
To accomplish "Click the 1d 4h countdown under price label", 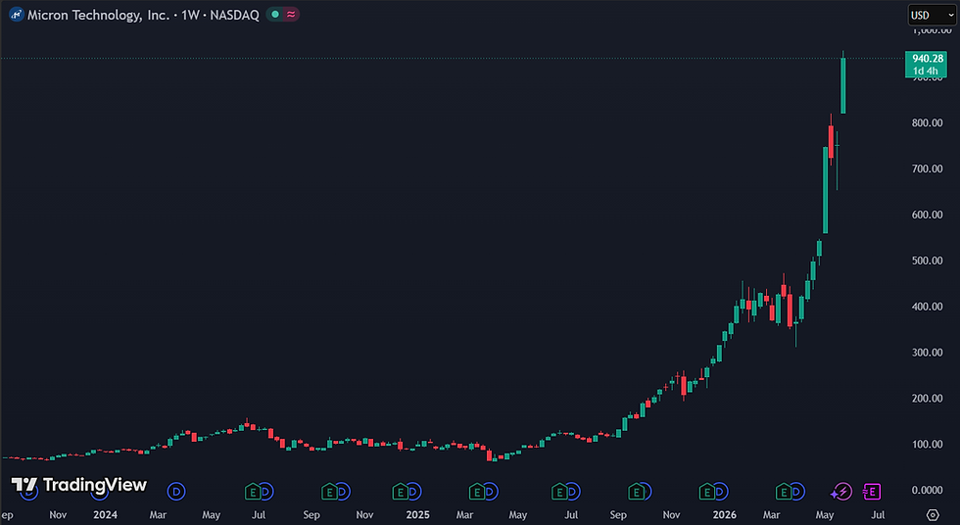I will [x=925, y=71].
